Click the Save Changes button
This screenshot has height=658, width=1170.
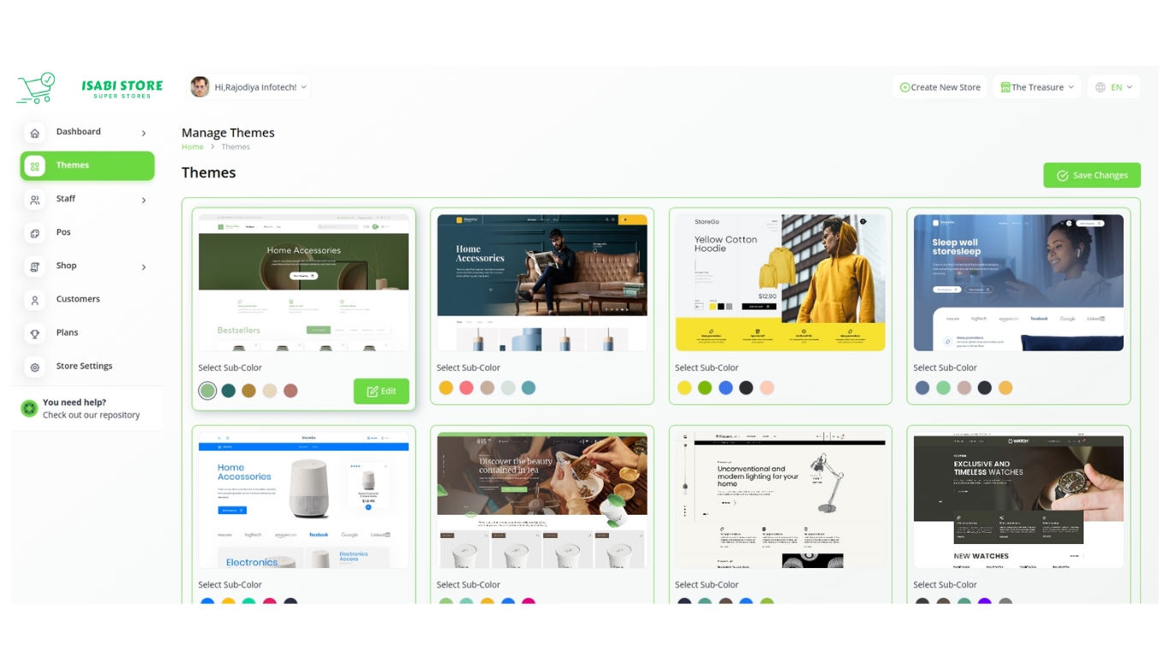1091,176
